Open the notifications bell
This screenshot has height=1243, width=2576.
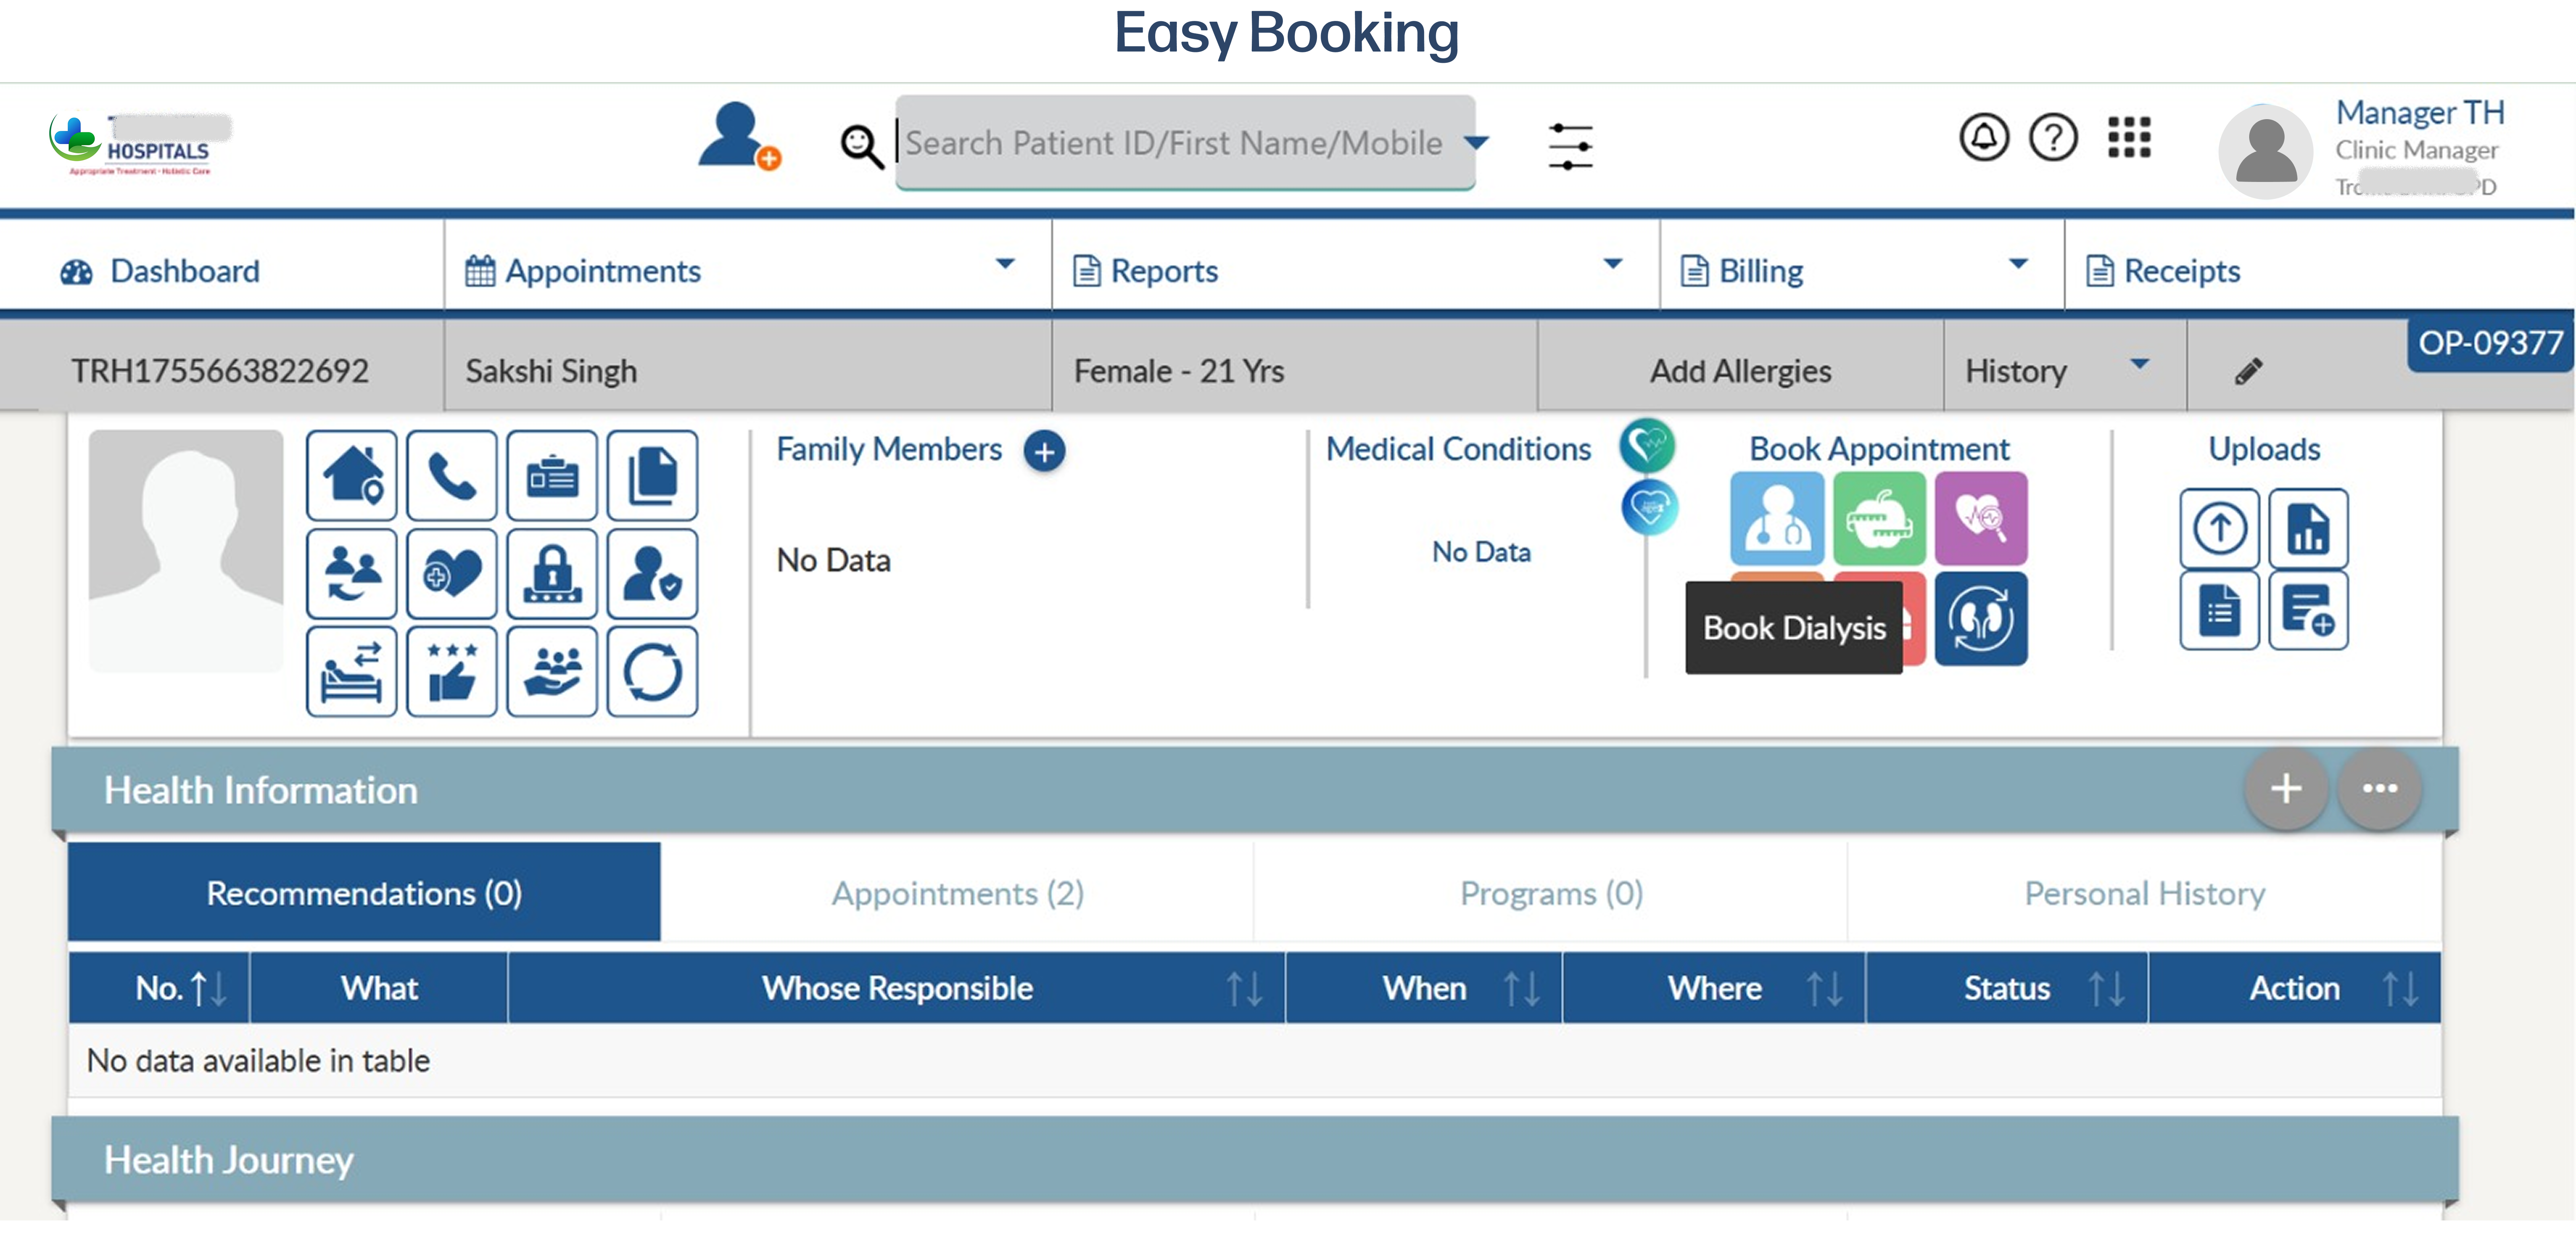[x=1984, y=137]
